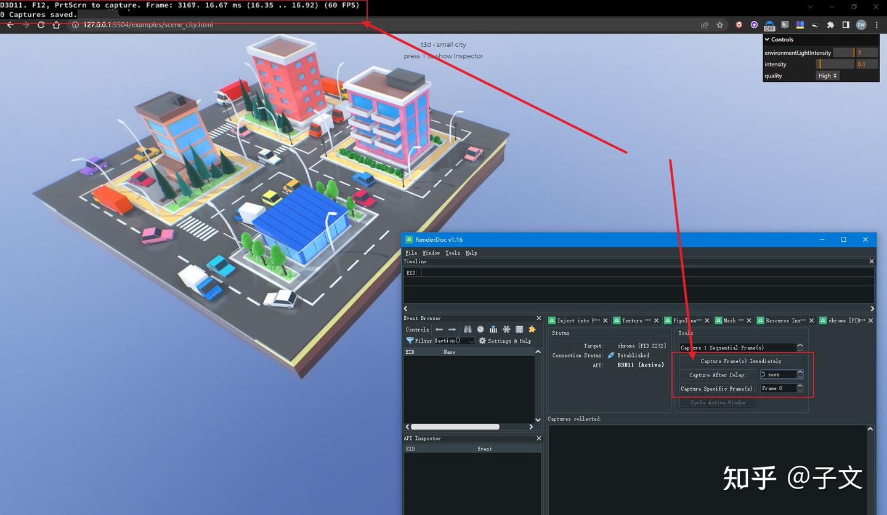Click Capture Frame(s) Immediately
Screen dimensions: 887x515
tap(741, 361)
